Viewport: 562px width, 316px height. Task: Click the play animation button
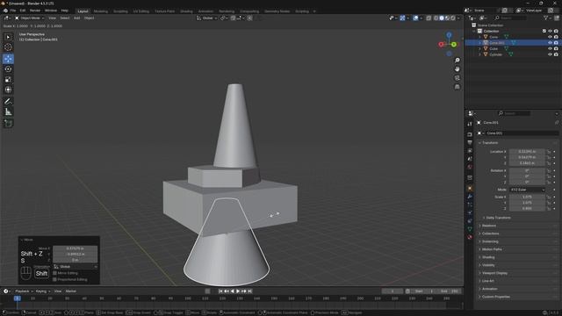click(x=238, y=291)
